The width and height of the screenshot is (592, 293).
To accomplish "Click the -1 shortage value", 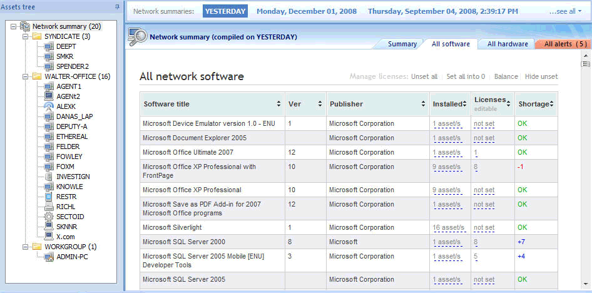I will point(521,167).
